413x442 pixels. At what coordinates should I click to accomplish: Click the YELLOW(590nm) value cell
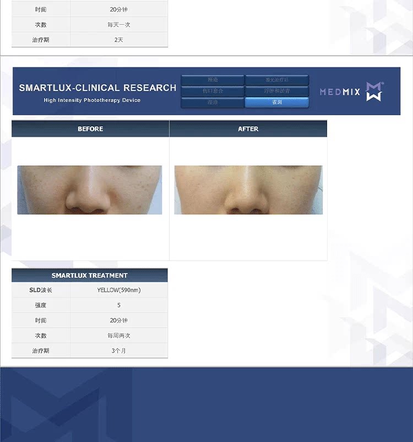tap(119, 290)
